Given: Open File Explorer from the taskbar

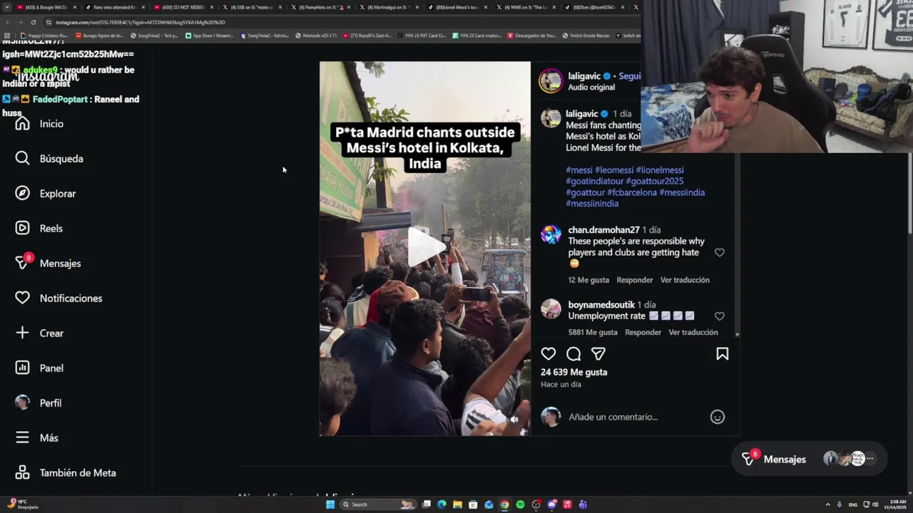Looking at the screenshot, I should click(457, 504).
